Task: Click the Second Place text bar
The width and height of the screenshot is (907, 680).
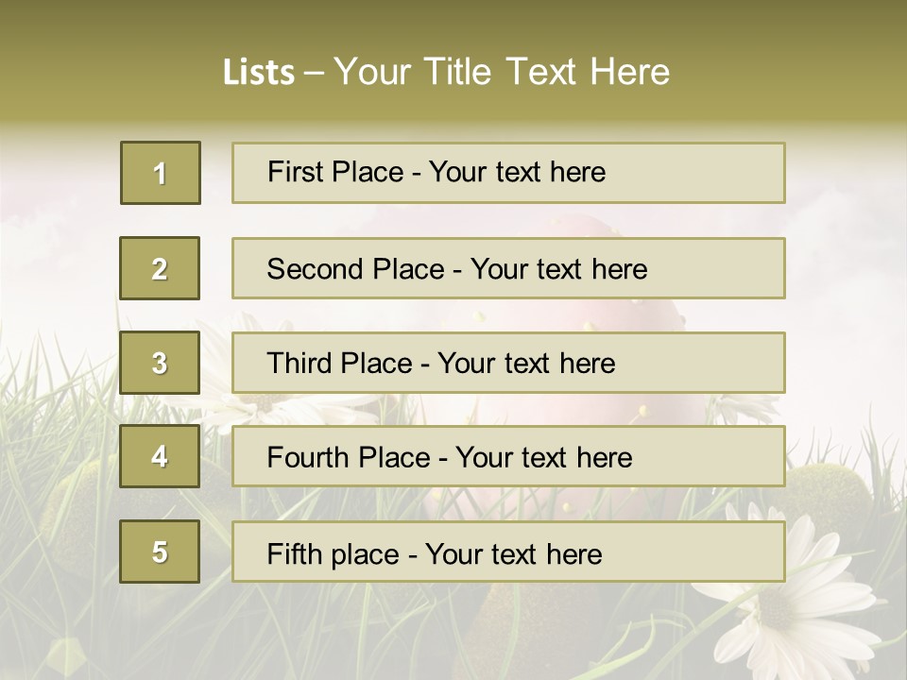Action: tap(508, 268)
